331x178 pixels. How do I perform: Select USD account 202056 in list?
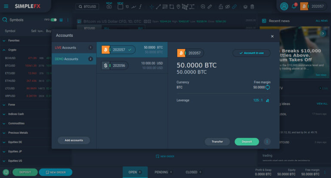[x=132, y=66]
